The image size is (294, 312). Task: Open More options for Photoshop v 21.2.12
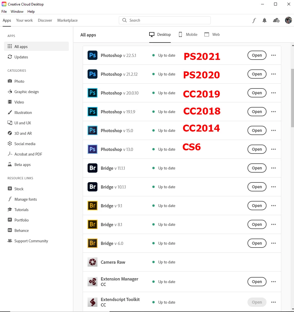(273, 74)
